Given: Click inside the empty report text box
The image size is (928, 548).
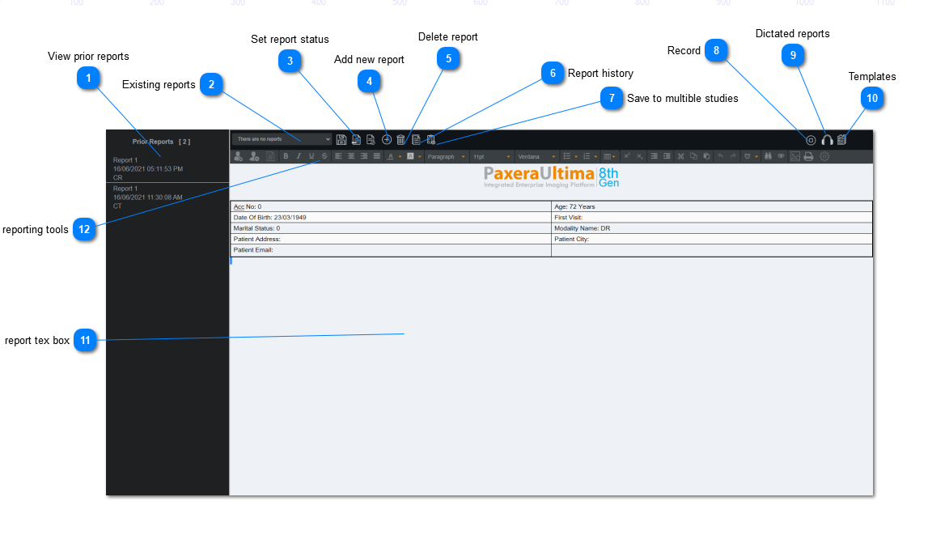Looking at the screenshot, I should [x=550, y=364].
